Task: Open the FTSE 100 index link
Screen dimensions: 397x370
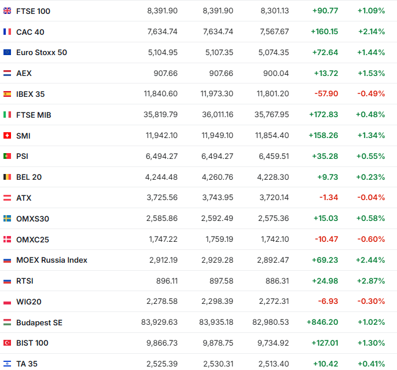Action: coord(32,11)
